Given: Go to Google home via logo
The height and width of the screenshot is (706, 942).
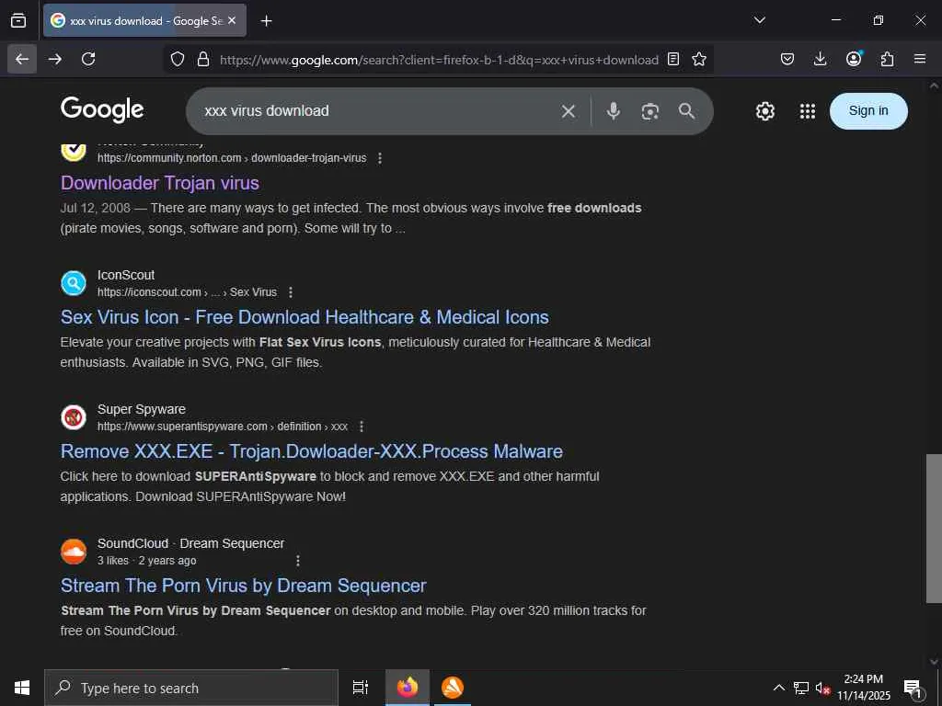Looking at the screenshot, I should pos(102,110).
